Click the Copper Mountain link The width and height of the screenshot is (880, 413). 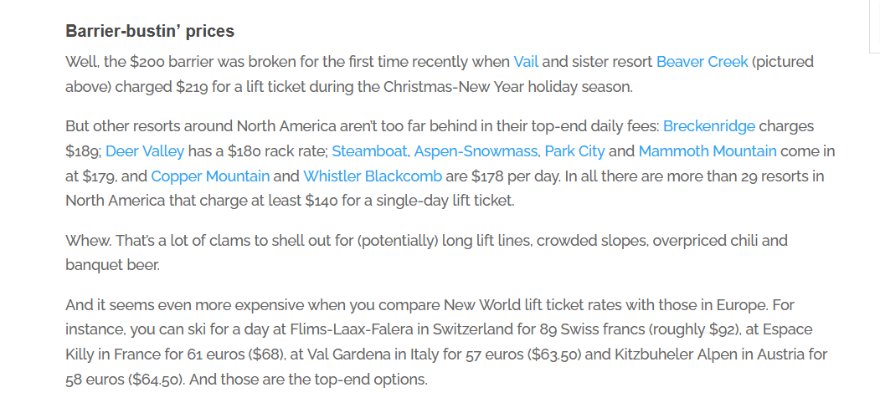pyautogui.click(x=210, y=176)
